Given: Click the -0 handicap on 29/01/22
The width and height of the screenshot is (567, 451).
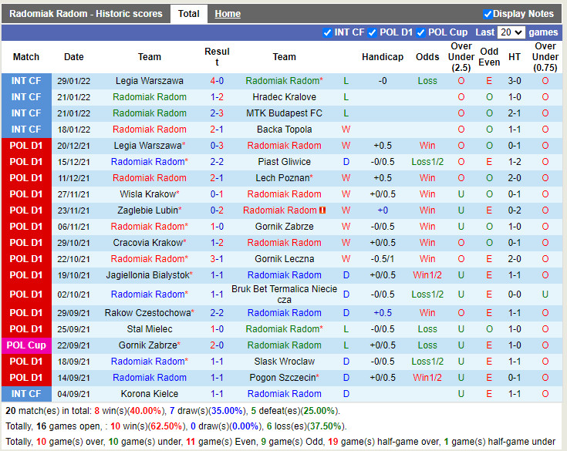Looking at the screenshot, I should coord(383,81).
